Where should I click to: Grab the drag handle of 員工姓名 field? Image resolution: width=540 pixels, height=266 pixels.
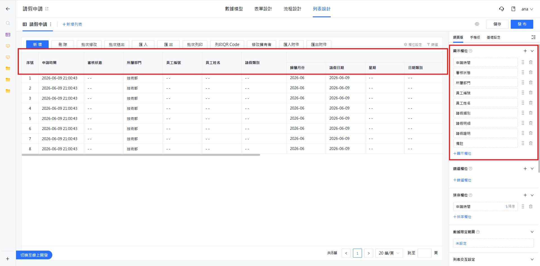(x=523, y=103)
